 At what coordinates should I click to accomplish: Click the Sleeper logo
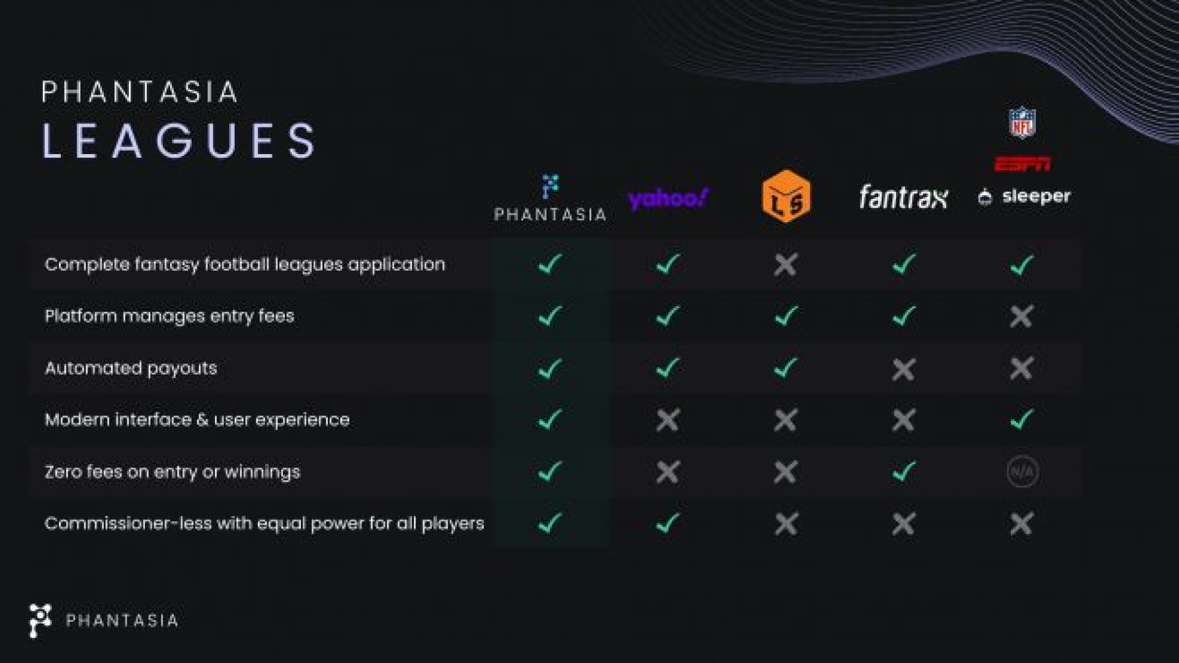pyautogui.click(x=1024, y=196)
